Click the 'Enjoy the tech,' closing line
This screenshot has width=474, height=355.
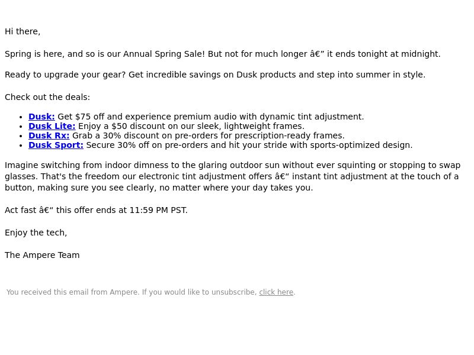click(x=36, y=233)
